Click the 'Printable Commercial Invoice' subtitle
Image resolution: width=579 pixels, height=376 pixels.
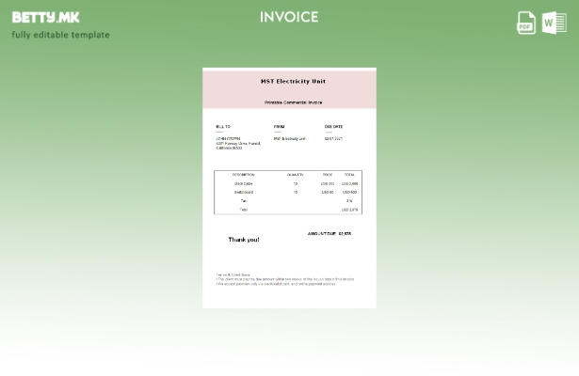point(293,102)
